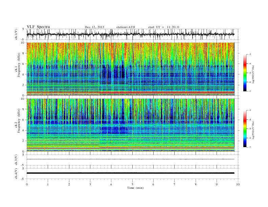
Task: Select the date text "Dec. 12, 2013"
Action: (94, 27)
